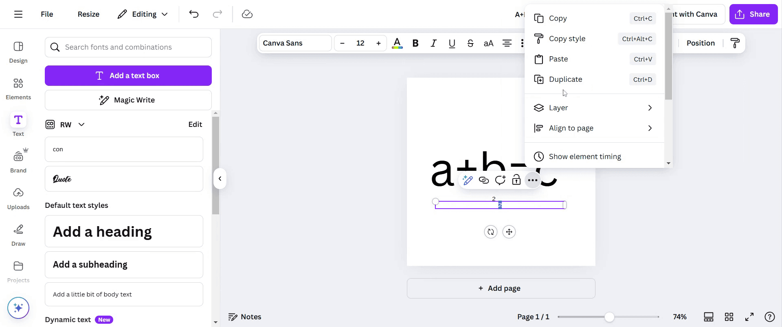Screen dimensions: 782x327
Task: Open the Editing mode dropdown
Action: coord(143,14)
